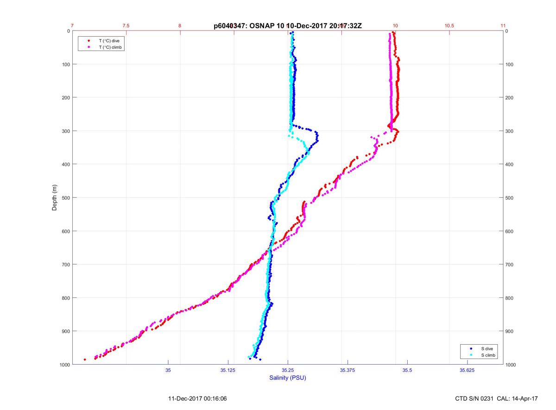This screenshot has width=556, height=410.
Task: Click depth tick 200 on right axis
Action: [510, 98]
